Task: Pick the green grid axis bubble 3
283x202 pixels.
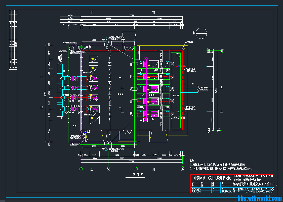Action: pos(136,169)
